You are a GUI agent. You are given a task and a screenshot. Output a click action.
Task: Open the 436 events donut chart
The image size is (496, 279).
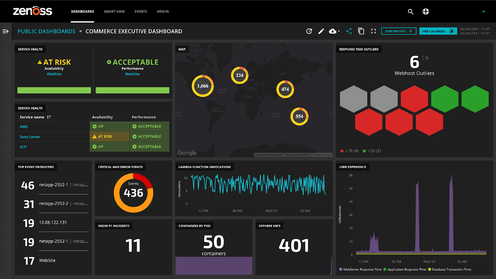point(134,193)
